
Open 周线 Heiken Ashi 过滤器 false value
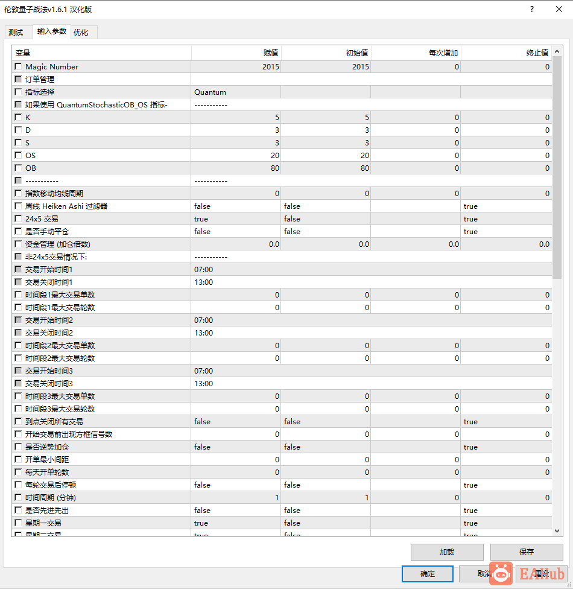[236, 206]
